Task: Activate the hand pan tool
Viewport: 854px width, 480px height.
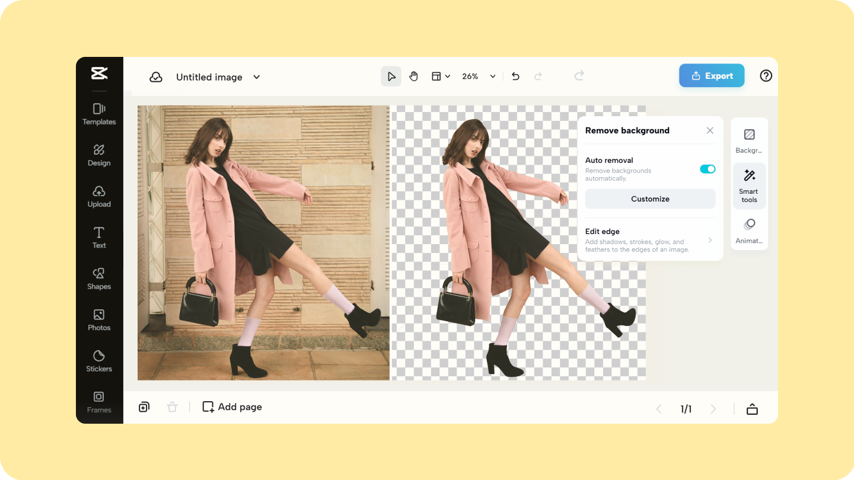Action: coord(413,76)
